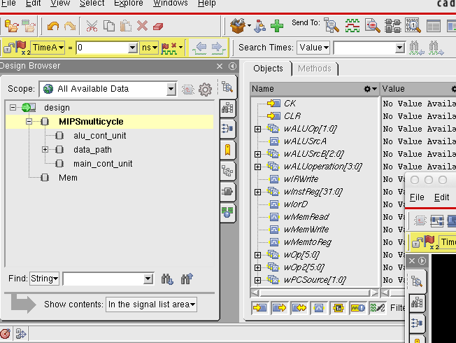The image size is (456, 343).
Task: Toggle the input ports signal filter
Action: click(260, 307)
